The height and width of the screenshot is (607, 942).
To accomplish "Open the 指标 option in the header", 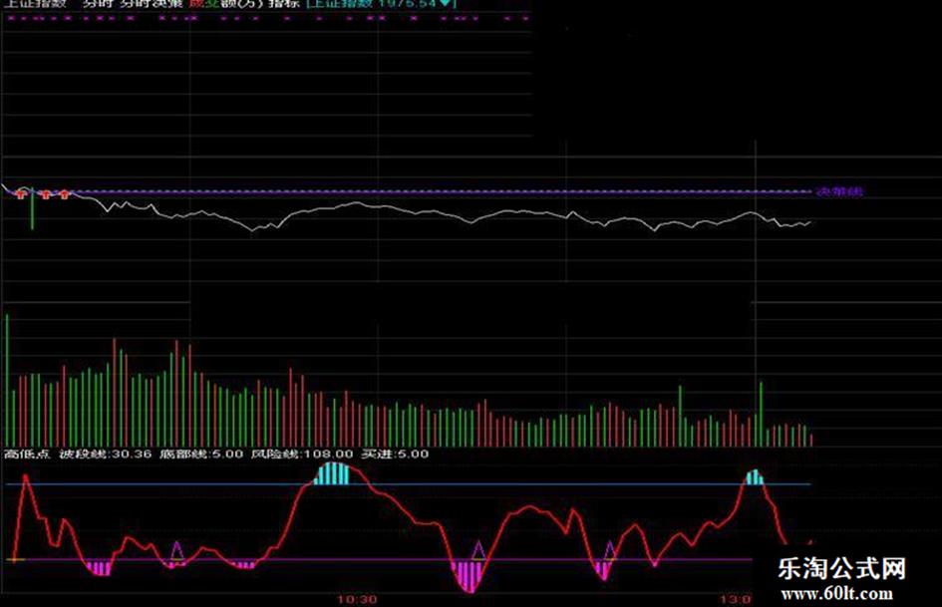I will pos(285,3).
